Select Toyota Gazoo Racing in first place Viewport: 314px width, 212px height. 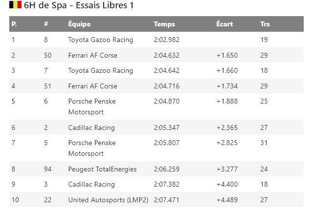tap(100, 40)
